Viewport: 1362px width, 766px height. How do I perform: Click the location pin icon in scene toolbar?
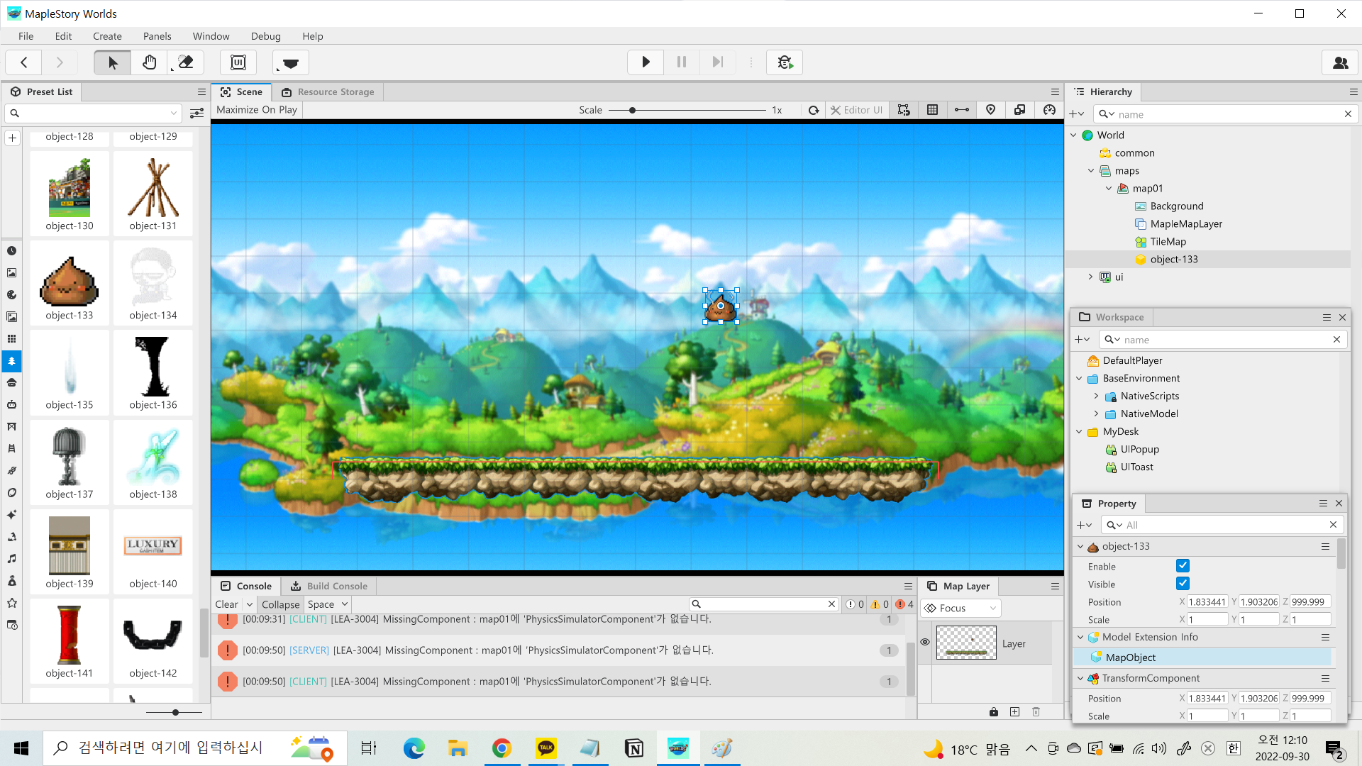tap(990, 110)
